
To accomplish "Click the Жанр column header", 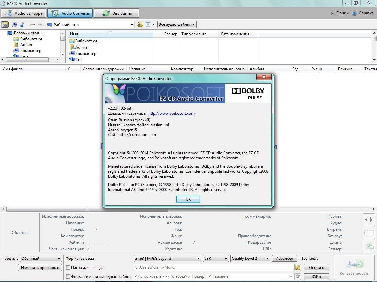I will coord(323,69).
